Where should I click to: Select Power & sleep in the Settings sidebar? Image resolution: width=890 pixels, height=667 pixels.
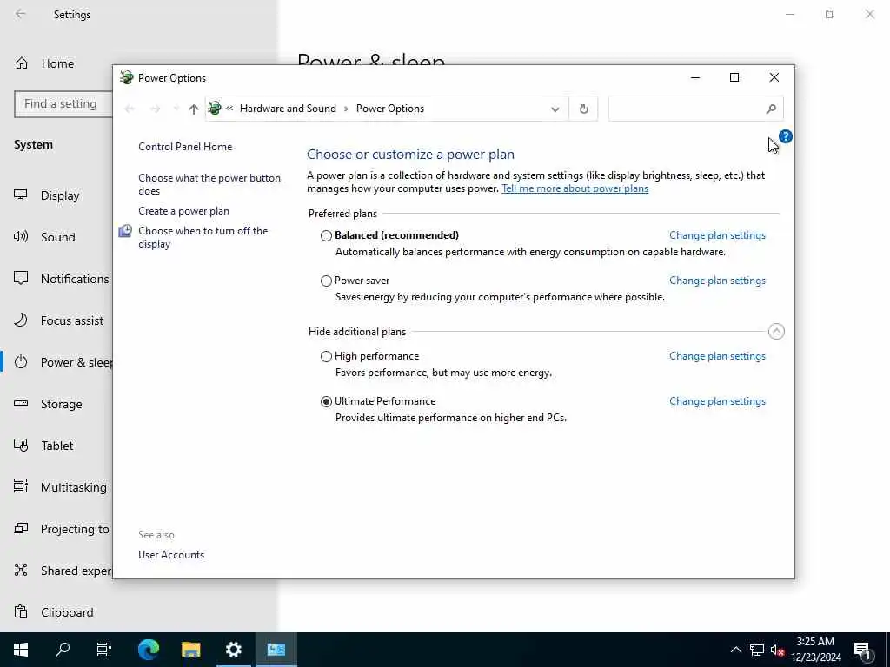click(76, 362)
